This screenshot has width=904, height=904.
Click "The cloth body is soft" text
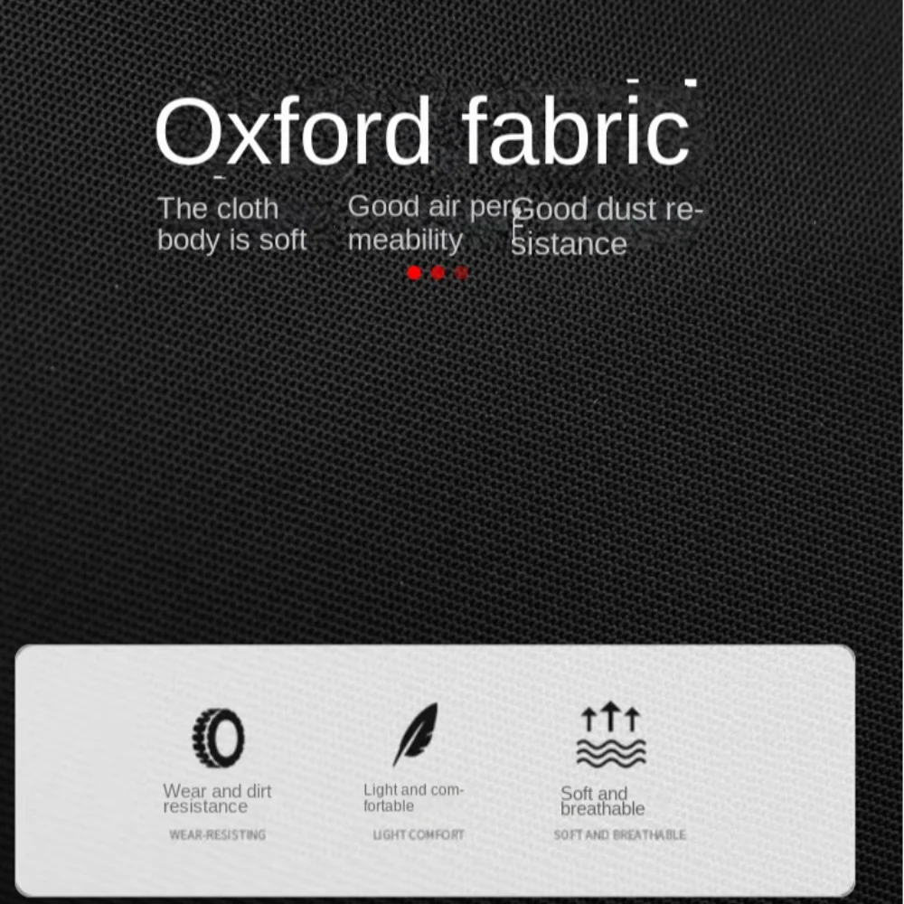click(x=231, y=224)
